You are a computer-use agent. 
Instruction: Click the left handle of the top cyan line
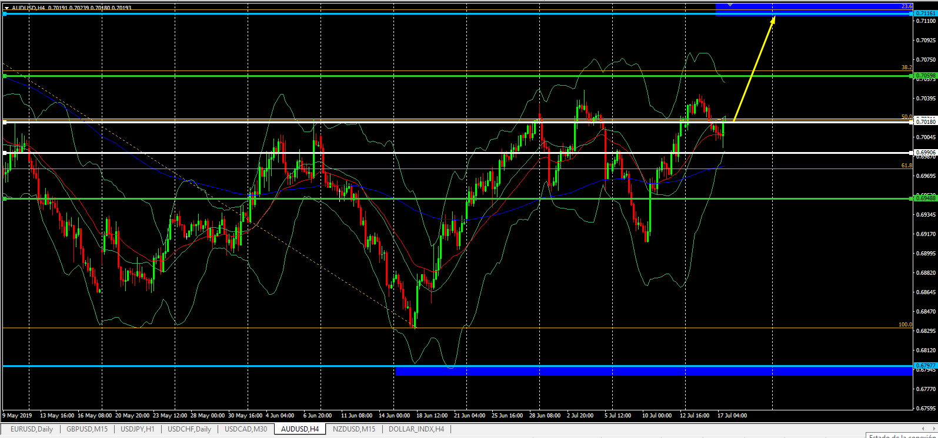[x=4, y=14]
